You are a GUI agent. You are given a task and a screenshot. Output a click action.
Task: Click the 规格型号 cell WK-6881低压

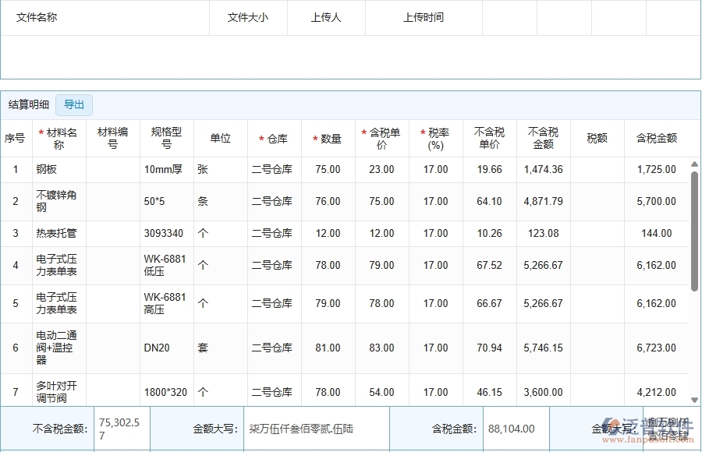(165, 265)
